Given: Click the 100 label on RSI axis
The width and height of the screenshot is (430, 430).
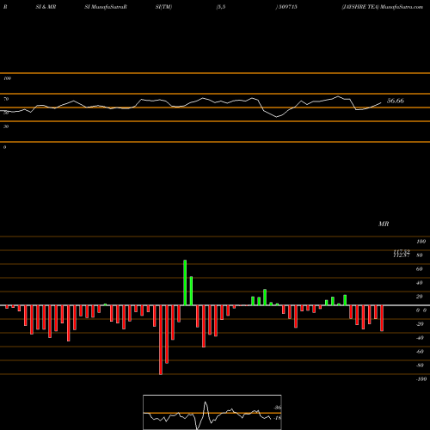Looking at the screenshot, I should 7,78.
